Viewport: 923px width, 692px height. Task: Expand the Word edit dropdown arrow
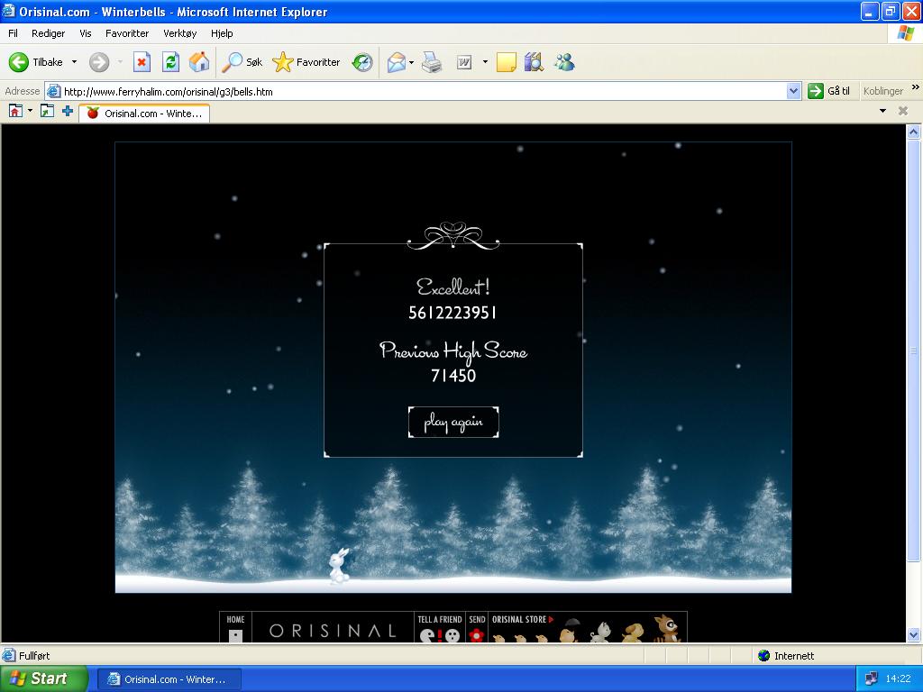(485, 62)
